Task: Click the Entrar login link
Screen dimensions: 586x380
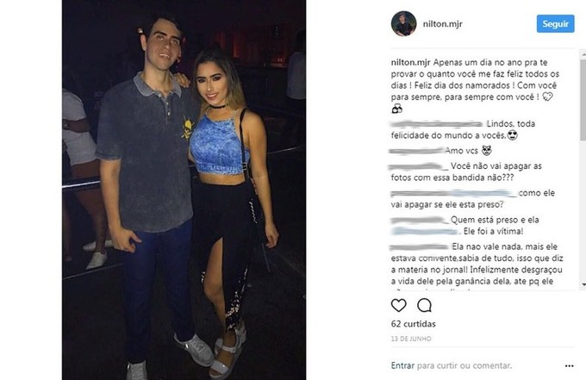Action: [x=402, y=365]
